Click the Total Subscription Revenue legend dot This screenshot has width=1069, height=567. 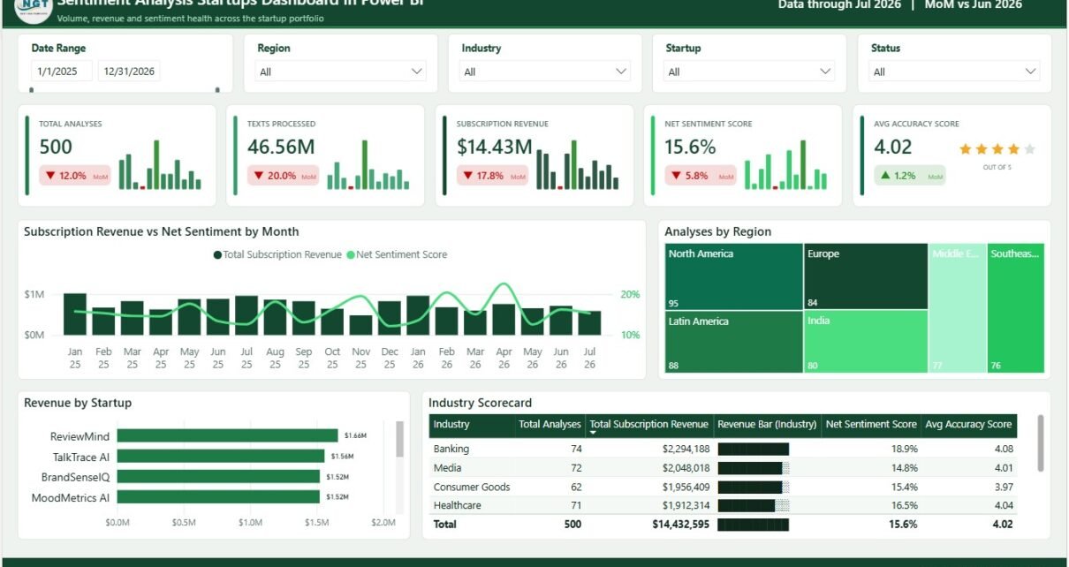tap(217, 254)
